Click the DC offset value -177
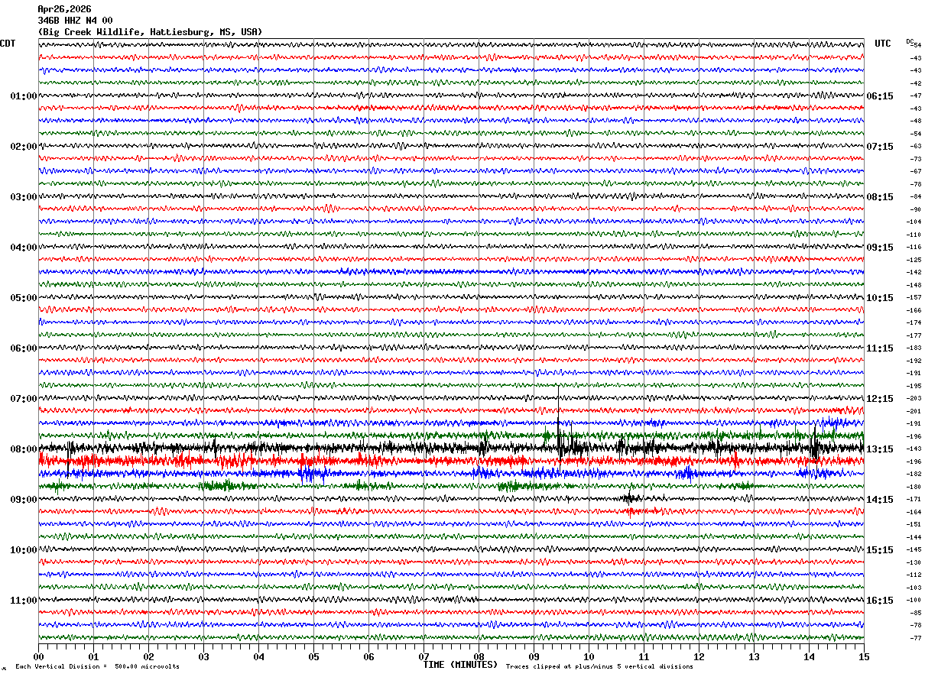925x677 pixels. click(914, 335)
